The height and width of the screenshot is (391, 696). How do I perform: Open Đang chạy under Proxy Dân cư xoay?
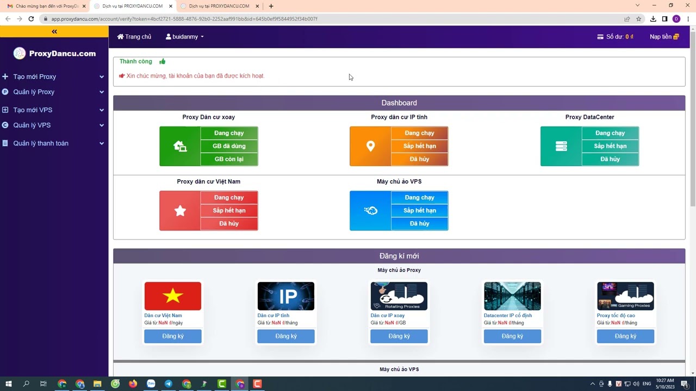pos(229,133)
